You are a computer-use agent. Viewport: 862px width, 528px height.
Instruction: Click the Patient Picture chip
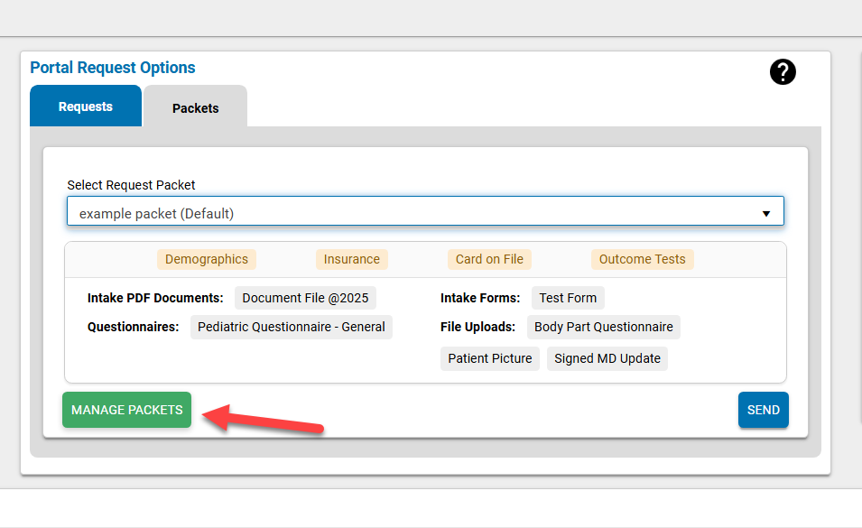tap(490, 358)
